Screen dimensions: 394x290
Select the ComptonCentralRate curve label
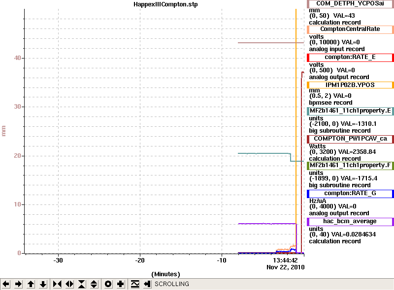point(350,29)
